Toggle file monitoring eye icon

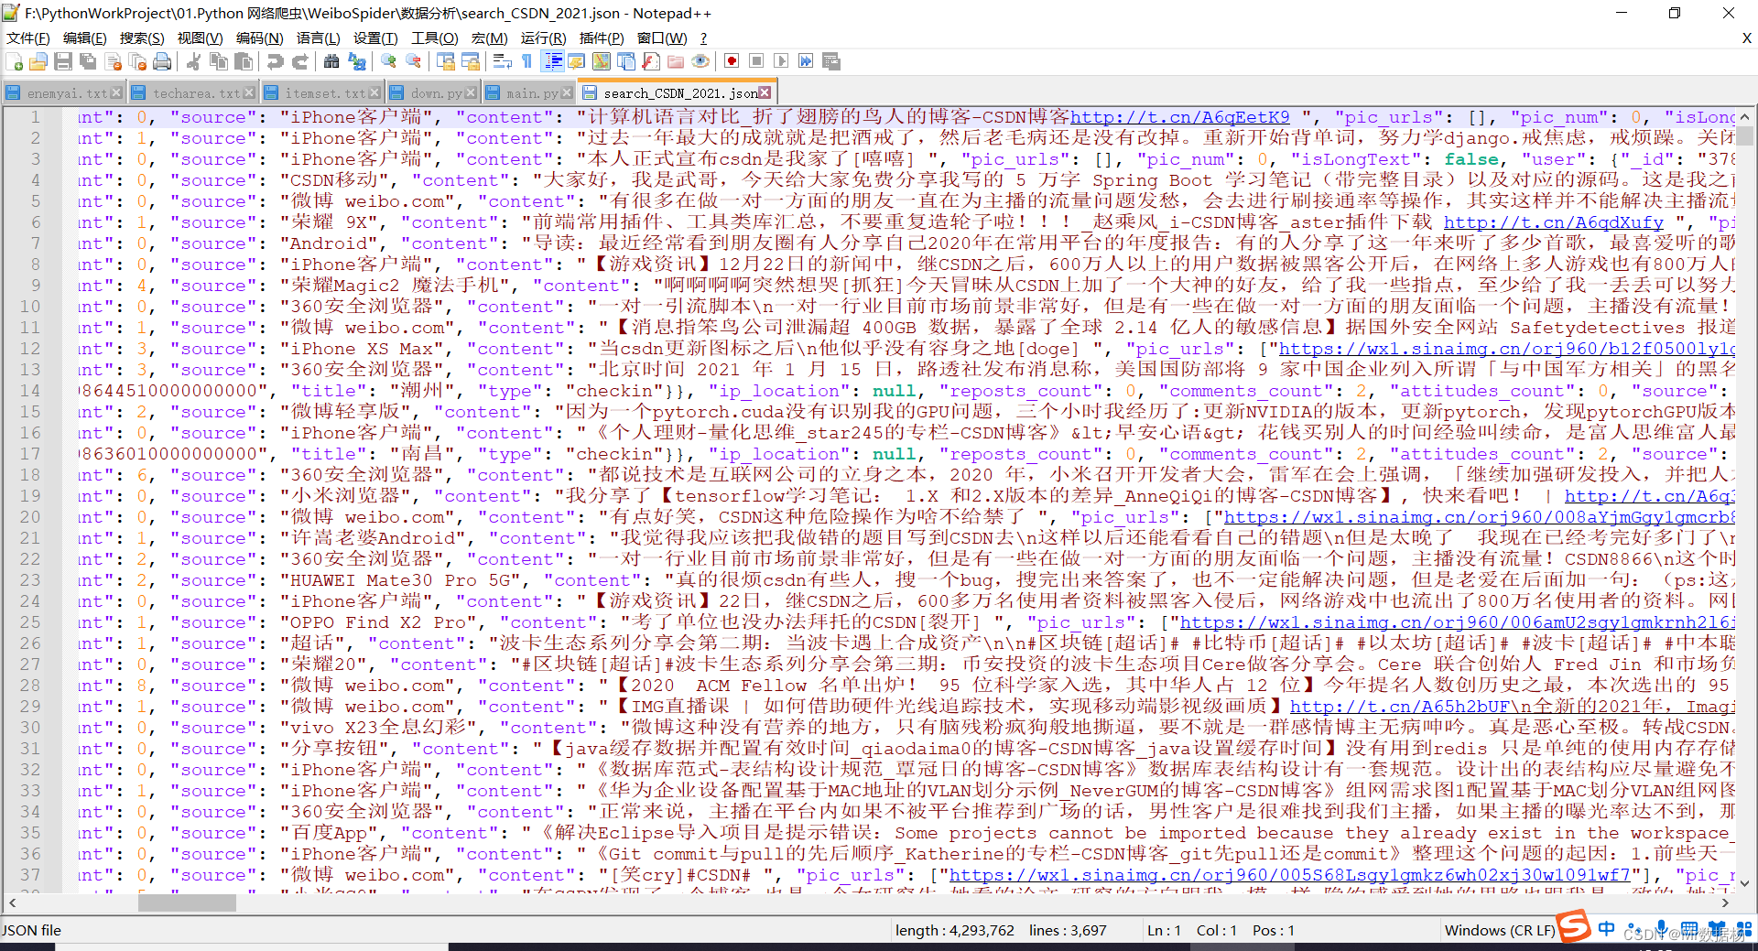[700, 61]
